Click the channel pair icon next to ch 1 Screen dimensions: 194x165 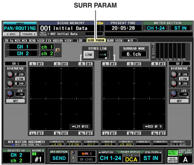coord(58,51)
